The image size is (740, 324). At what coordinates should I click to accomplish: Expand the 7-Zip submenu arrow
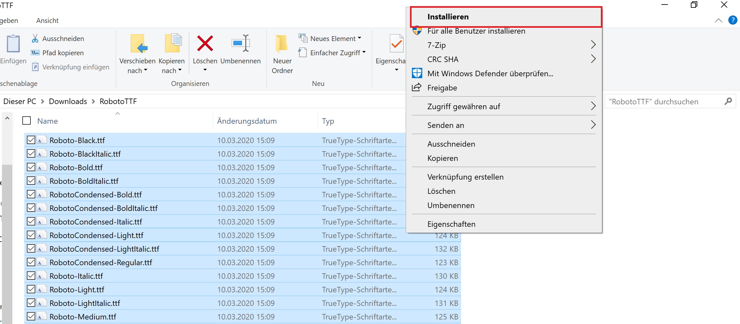click(593, 45)
